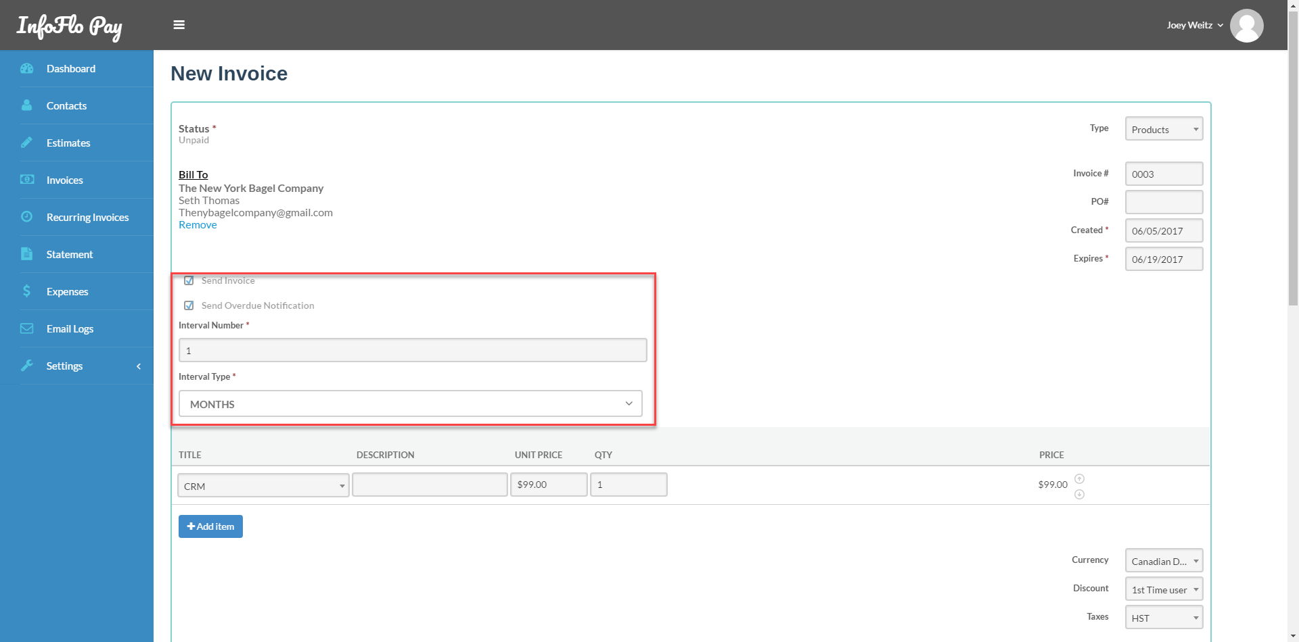This screenshot has height=642, width=1299.
Task: Click the Dashboard gauge icon
Action: click(x=27, y=68)
